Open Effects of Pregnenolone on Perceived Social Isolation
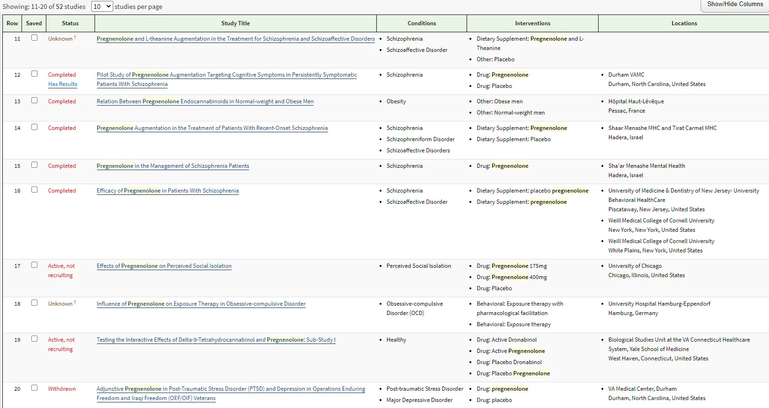769x408 pixels. point(164,266)
